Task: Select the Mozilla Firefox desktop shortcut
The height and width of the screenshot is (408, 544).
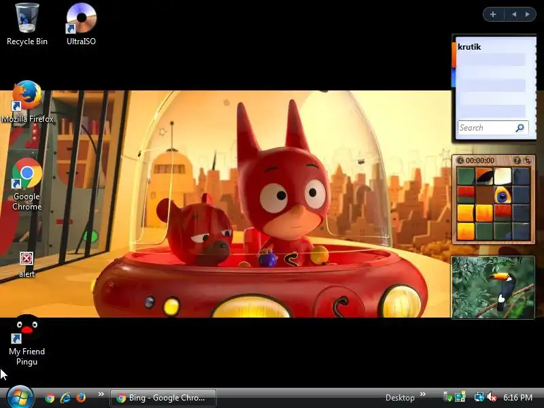Action: point(27,102)
